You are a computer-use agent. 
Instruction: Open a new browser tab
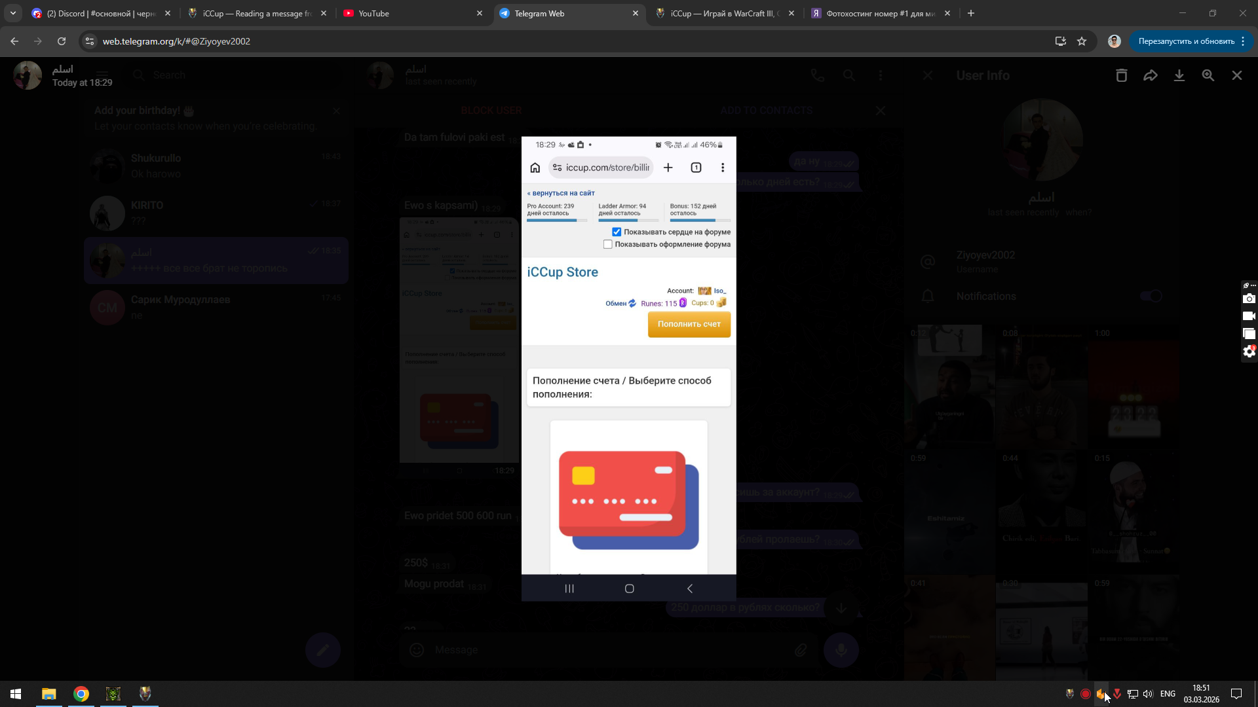click(971, 13)
